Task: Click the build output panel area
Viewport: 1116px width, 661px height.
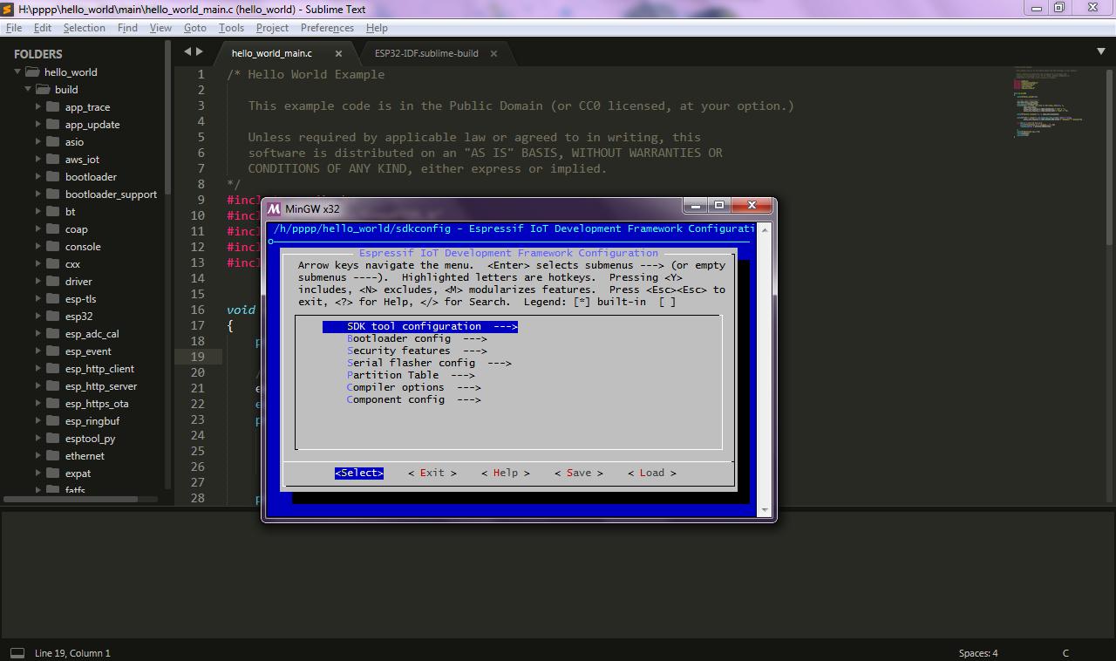Action: pos(558,576)
